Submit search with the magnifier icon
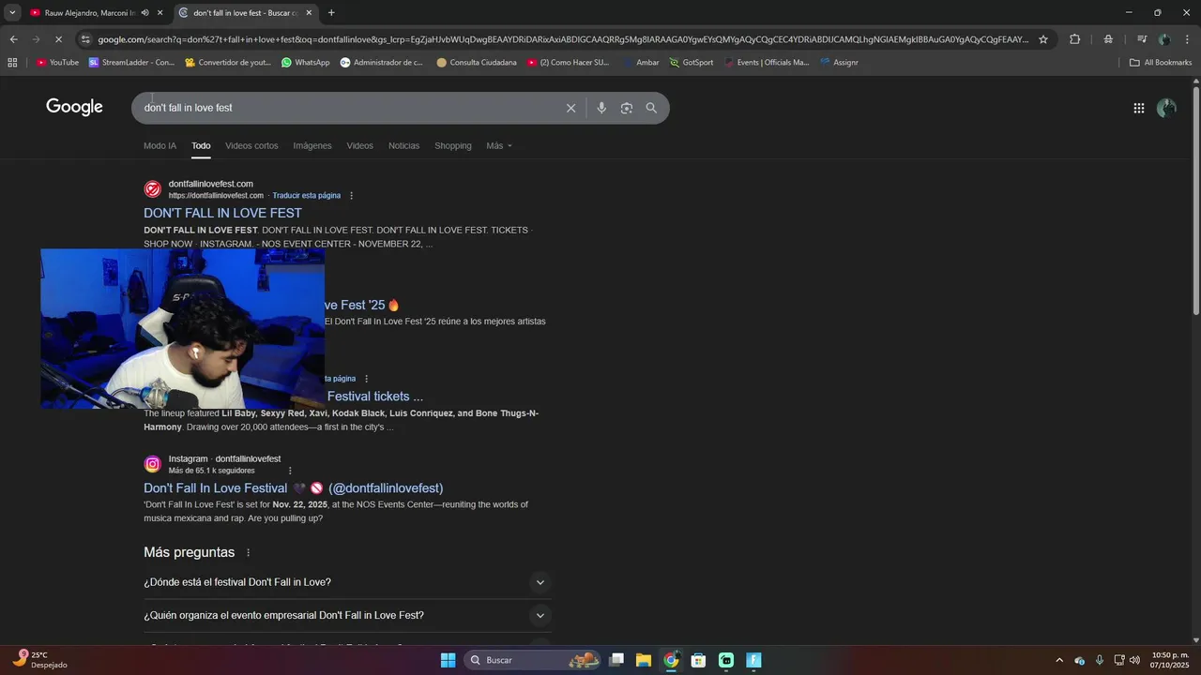 (x=651, y=108)
